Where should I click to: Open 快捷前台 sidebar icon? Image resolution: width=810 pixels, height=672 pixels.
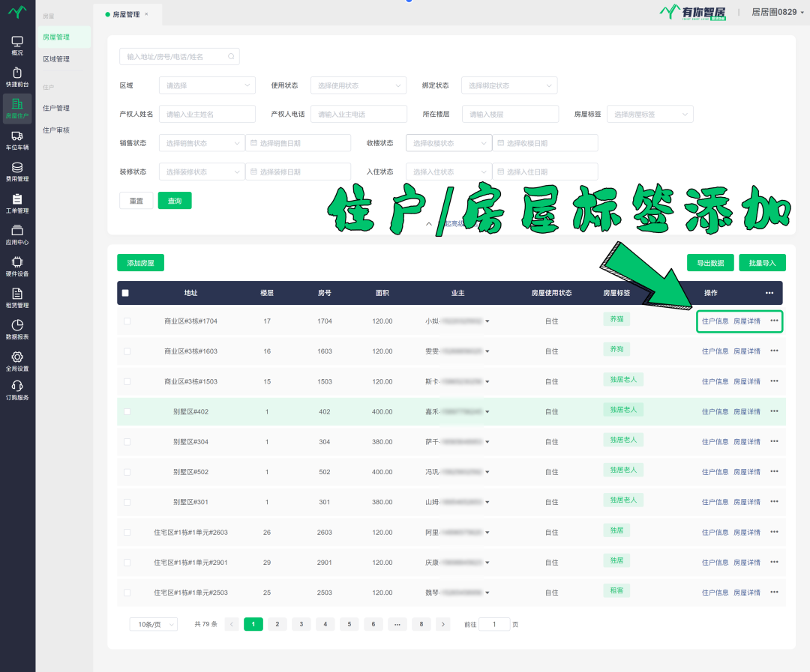[x=17, y=76]
